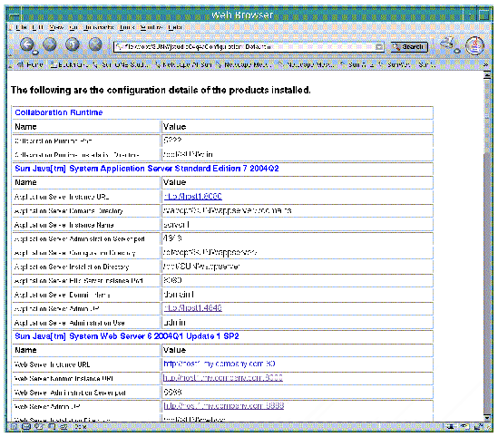Open the Edit menu
Screen dimensions: 498x437
38,27
